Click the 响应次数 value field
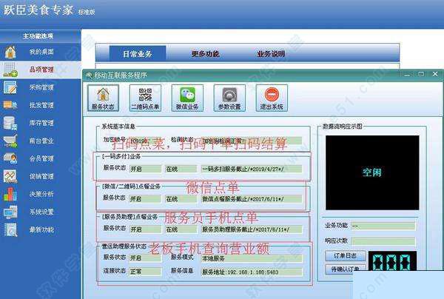The image size is (444, 299). pyautogui.click(x=383, y=241)
